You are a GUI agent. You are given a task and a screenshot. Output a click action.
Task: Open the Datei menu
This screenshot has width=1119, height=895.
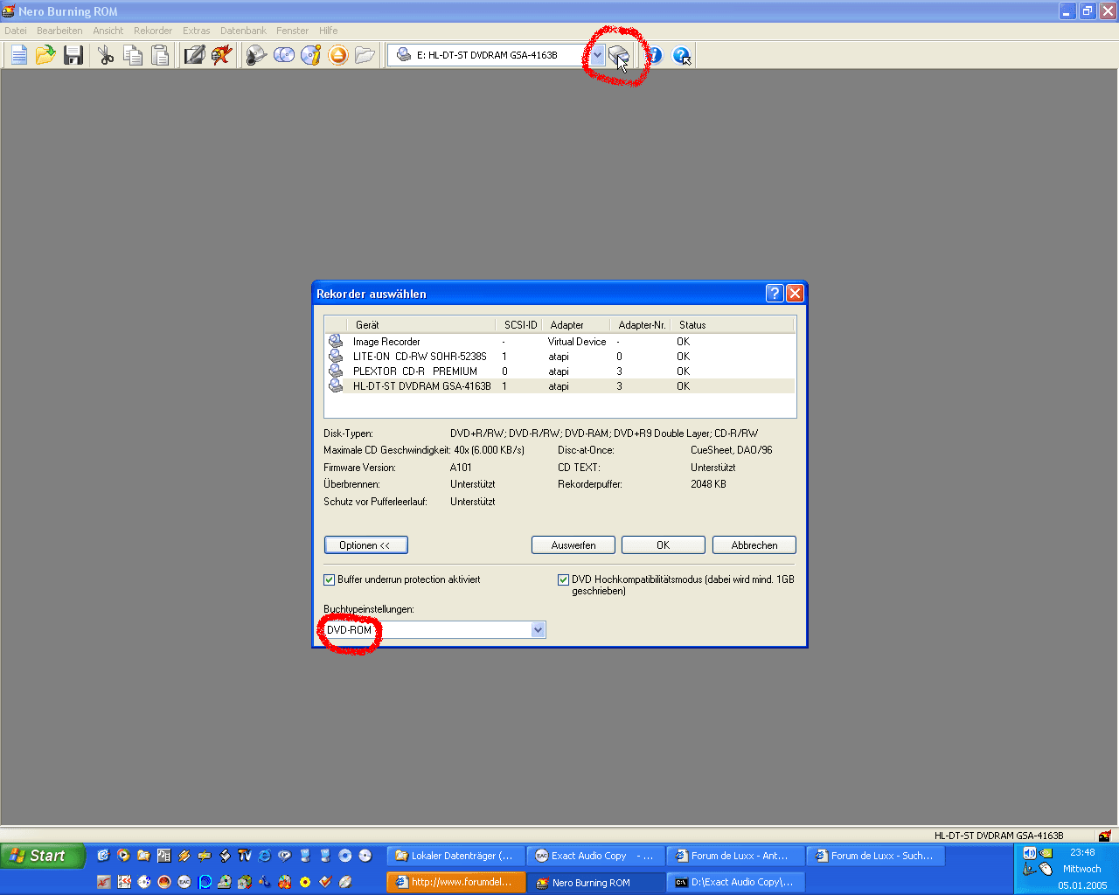[16, 31]
